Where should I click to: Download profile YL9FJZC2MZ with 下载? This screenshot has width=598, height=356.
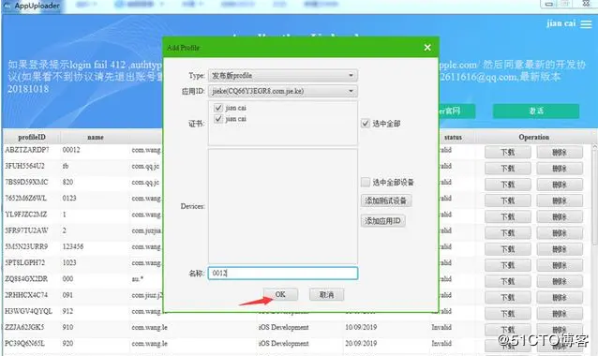pos(508,216)
